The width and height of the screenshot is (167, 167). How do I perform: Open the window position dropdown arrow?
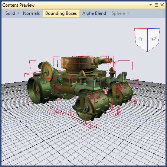pyautogui.click(x=151, y=5)
